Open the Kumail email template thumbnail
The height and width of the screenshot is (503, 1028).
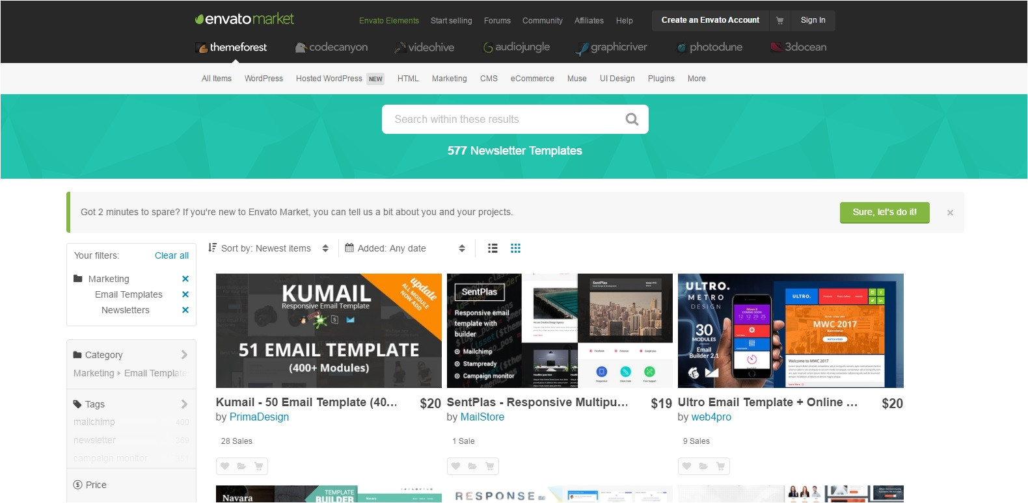click(329, 331)
